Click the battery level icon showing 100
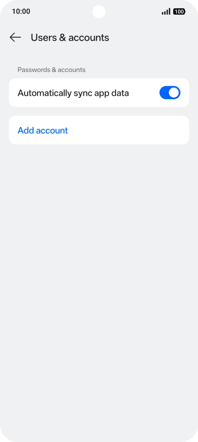This screenshot has width=198, height=442. (179, 11)
